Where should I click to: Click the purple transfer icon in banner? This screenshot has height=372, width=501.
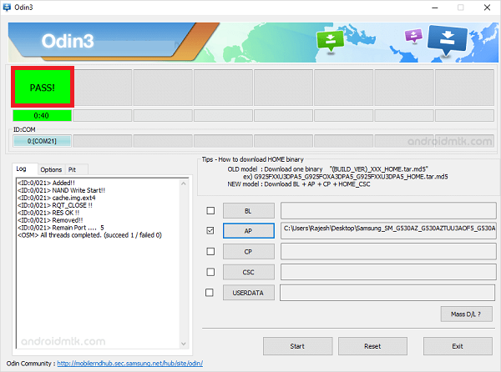click(413, 35)
